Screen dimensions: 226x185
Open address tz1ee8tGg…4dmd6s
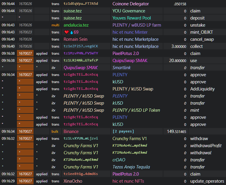point(81,174)
